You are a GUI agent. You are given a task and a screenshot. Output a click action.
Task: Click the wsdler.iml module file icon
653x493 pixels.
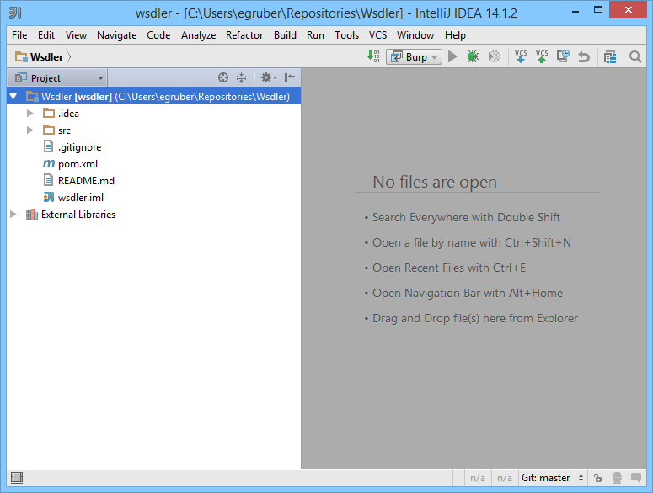click(x=49, y=197)
